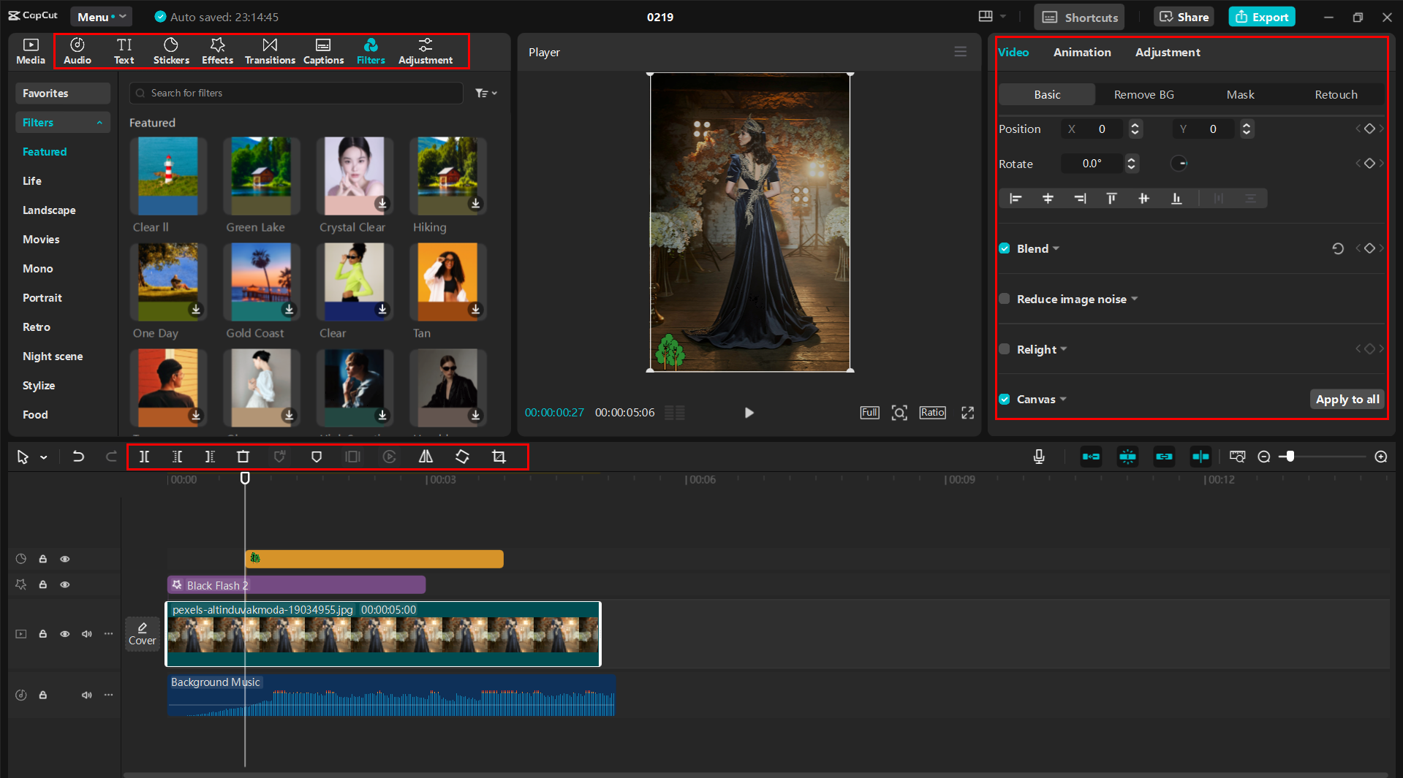Select the Crop tool in the timeline toolbar
1403x778 pixels.
(x=499, y=457)
